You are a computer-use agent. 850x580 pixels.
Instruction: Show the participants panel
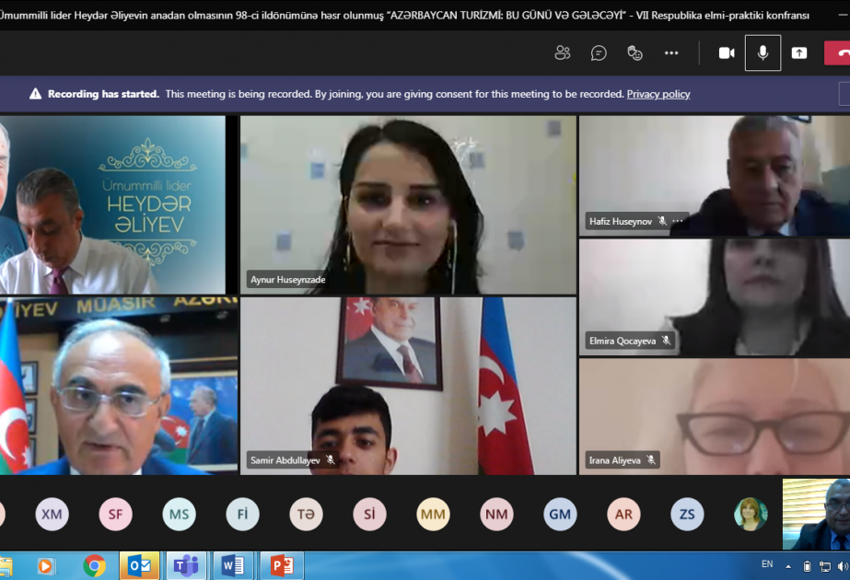click(562, 53)
